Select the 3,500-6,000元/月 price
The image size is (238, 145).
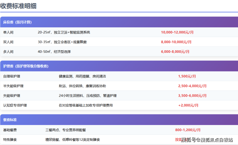[x=192, y=96]
